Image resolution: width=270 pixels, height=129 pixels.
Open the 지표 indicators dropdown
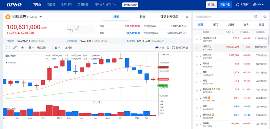[x=56, y=48]
